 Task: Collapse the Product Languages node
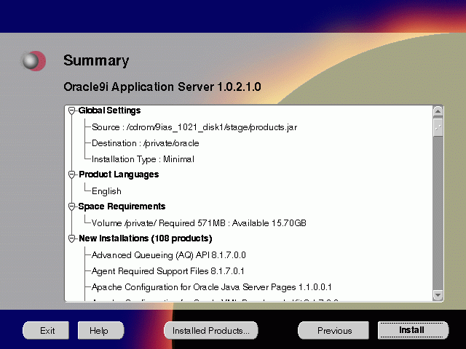(x=71, y=174)
